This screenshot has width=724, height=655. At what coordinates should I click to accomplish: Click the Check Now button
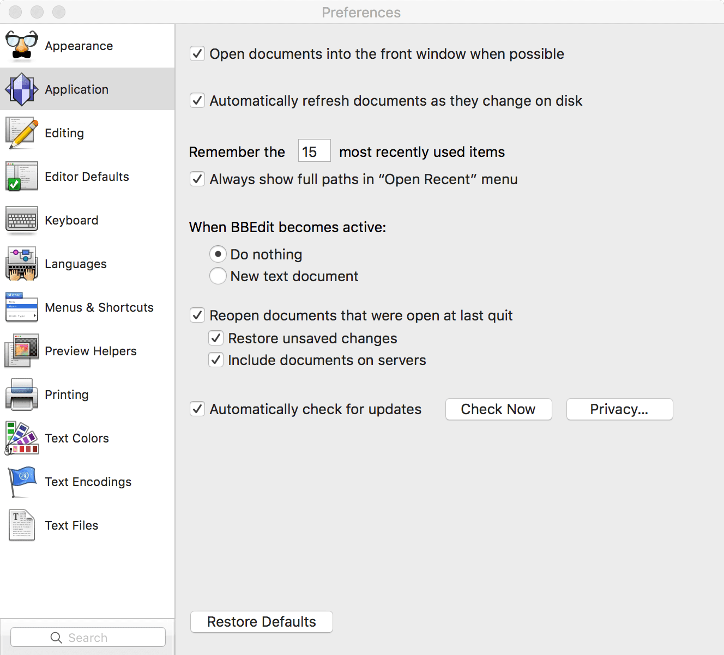(x=499, y=409)
